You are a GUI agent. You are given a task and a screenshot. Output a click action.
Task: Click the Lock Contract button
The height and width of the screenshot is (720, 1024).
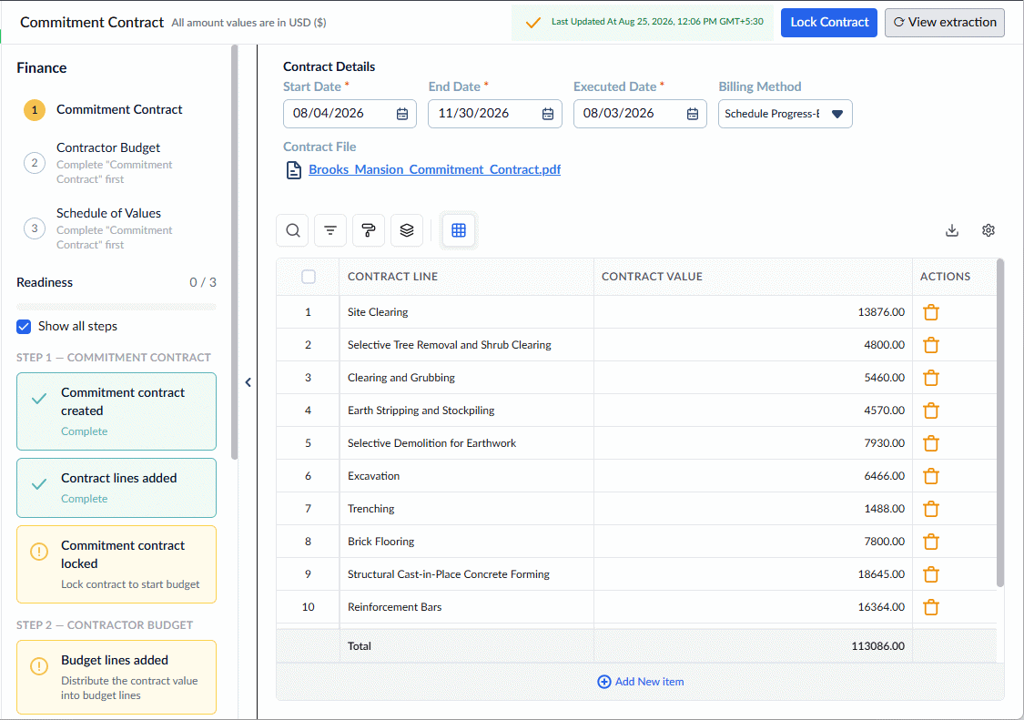(828, 22)
